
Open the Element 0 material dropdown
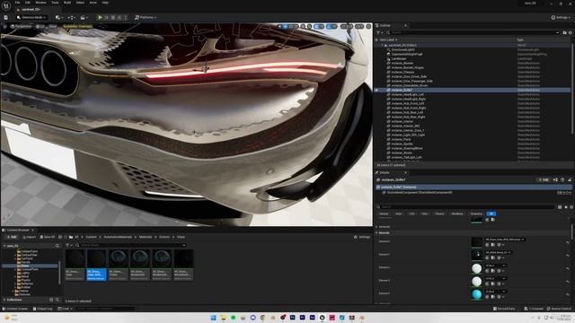pos(505,240)
